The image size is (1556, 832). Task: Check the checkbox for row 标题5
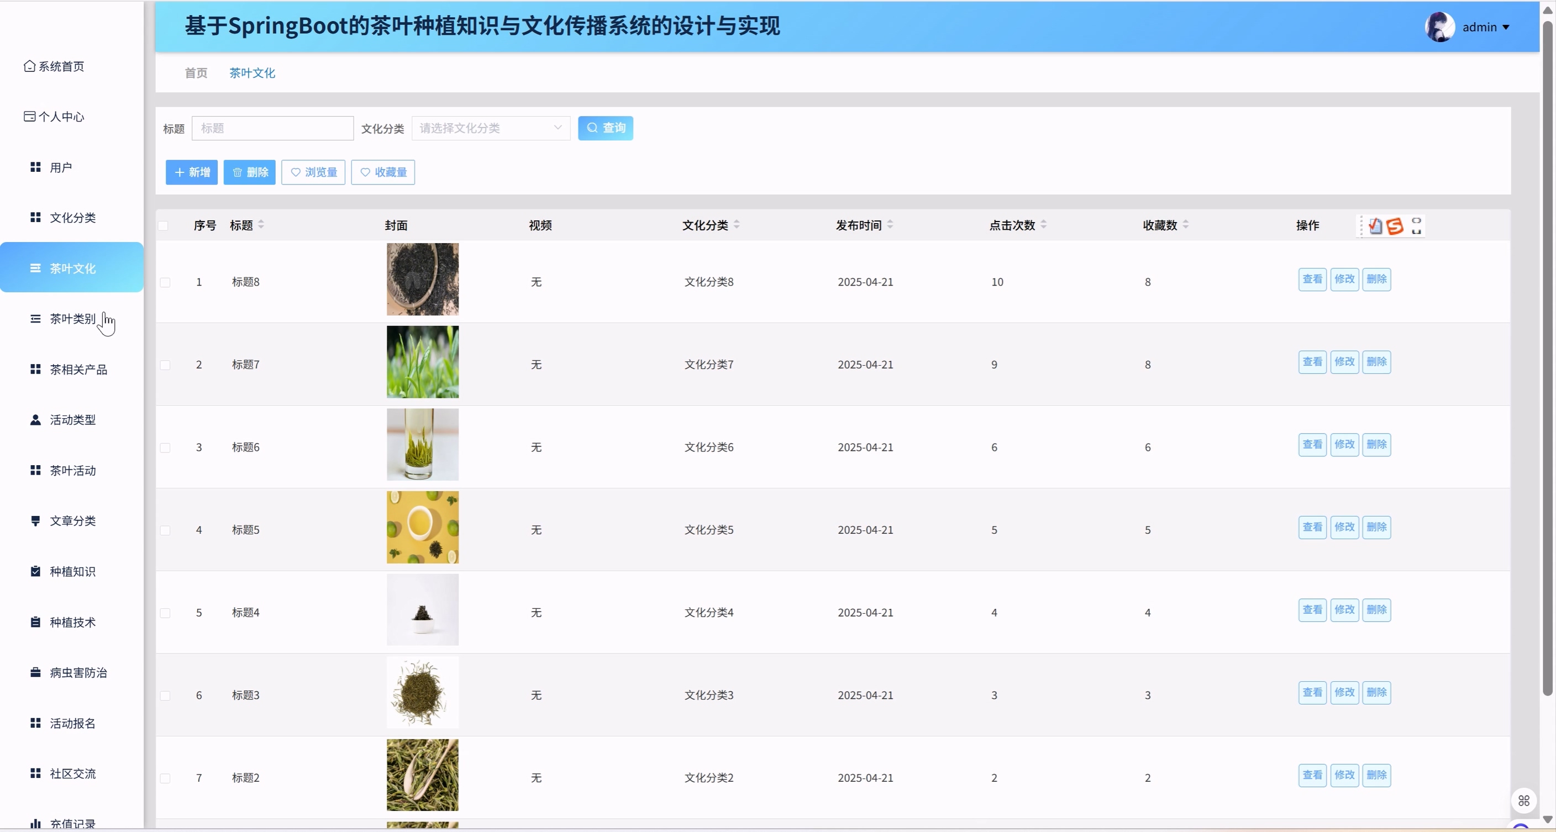(165, 530)
